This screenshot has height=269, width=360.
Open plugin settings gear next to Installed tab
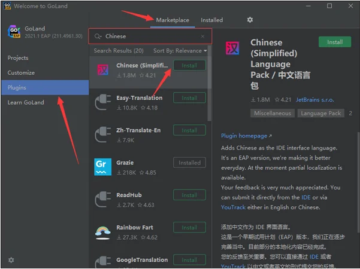pos(250,20)
